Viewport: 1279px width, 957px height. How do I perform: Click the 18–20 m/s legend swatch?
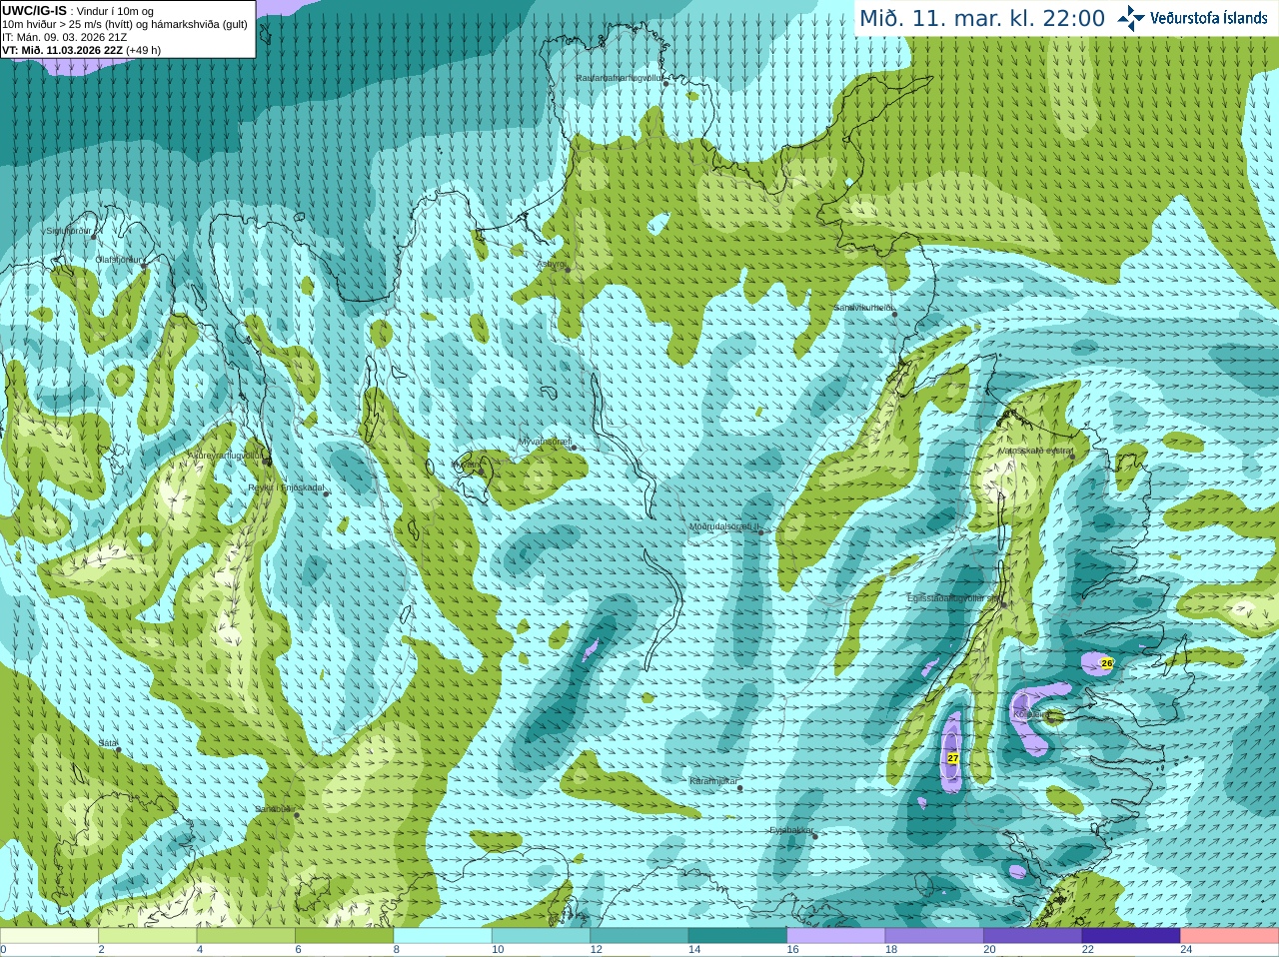click(934, 935)
